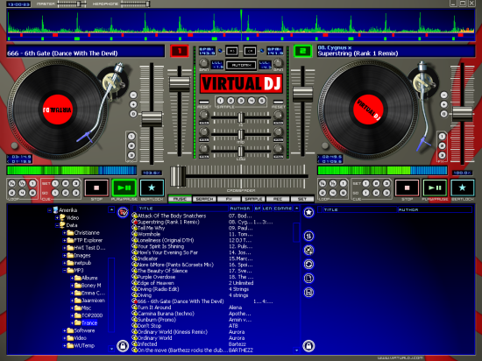Click lock icon under the folder tree
Viewport: 482px width, 361px height.
pos(123,346)
